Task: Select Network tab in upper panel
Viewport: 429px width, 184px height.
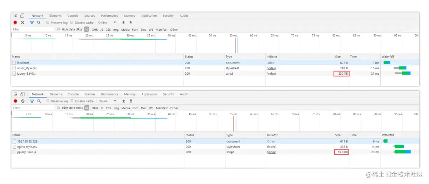Action: pyautogui.click(x=38, y=16)
